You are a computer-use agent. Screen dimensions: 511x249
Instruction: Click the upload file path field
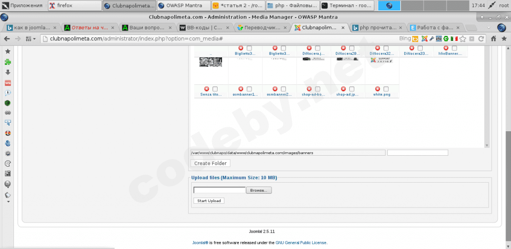220,190
